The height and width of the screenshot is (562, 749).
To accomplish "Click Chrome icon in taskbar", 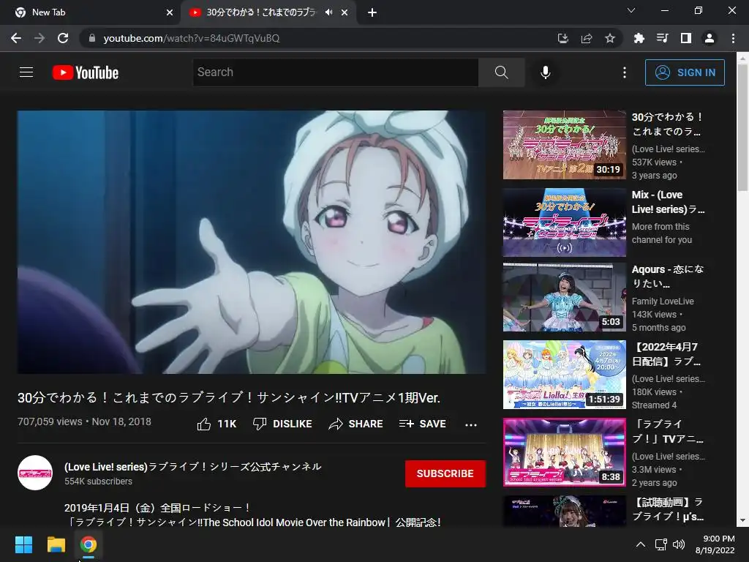I will [88, 544].
